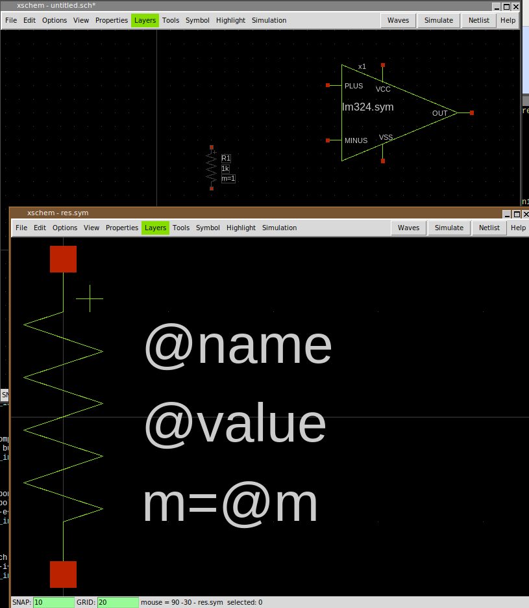Click the GRID value input field
The width and height of the screenshot is (529, 608).
(x=117, y=602)
